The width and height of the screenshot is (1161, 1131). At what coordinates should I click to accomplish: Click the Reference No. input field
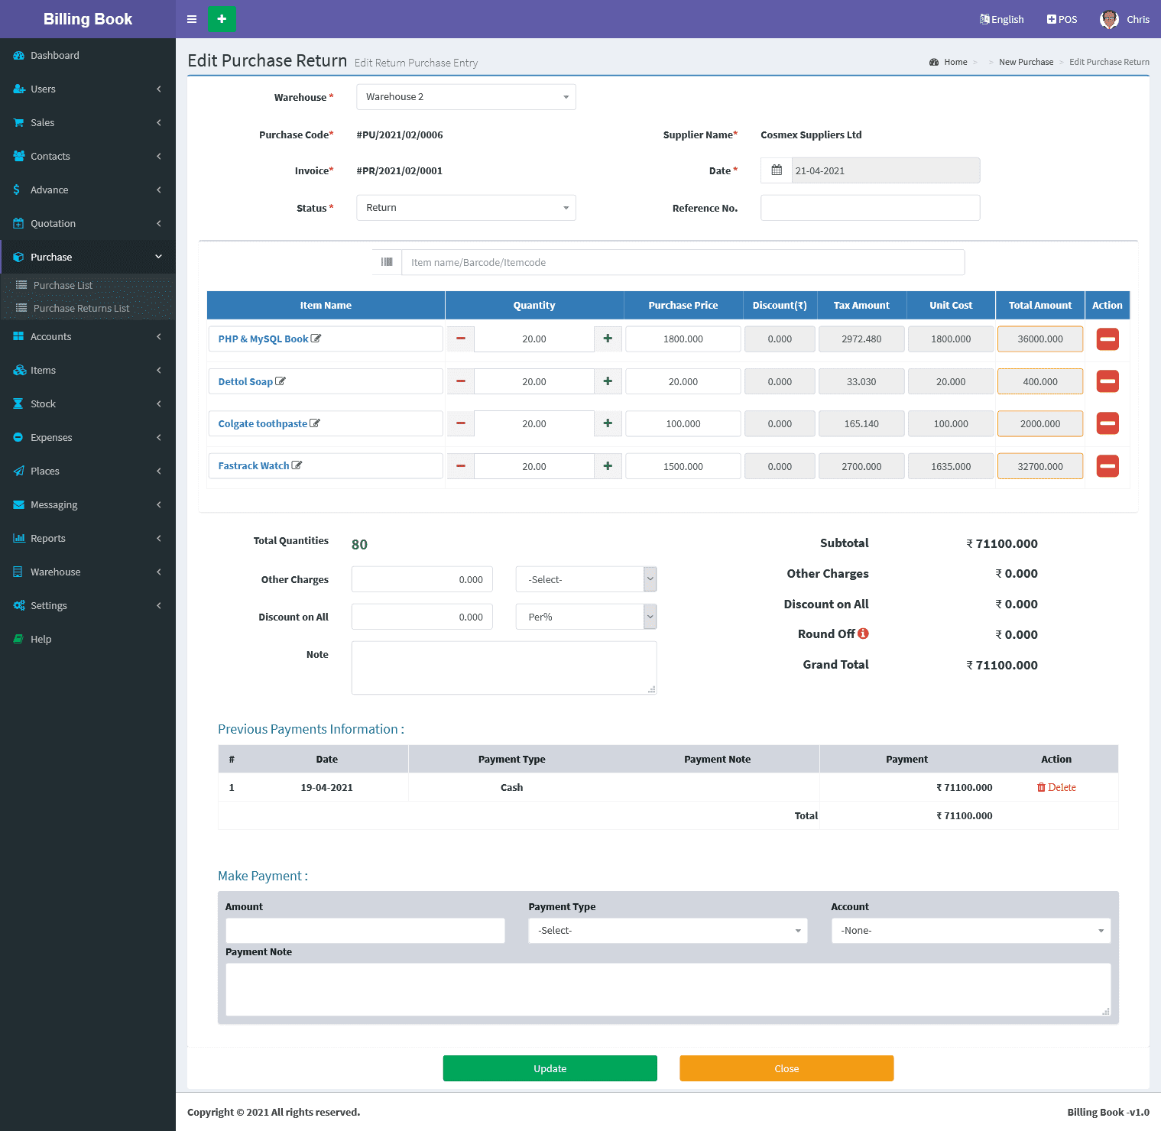(870, 208)
